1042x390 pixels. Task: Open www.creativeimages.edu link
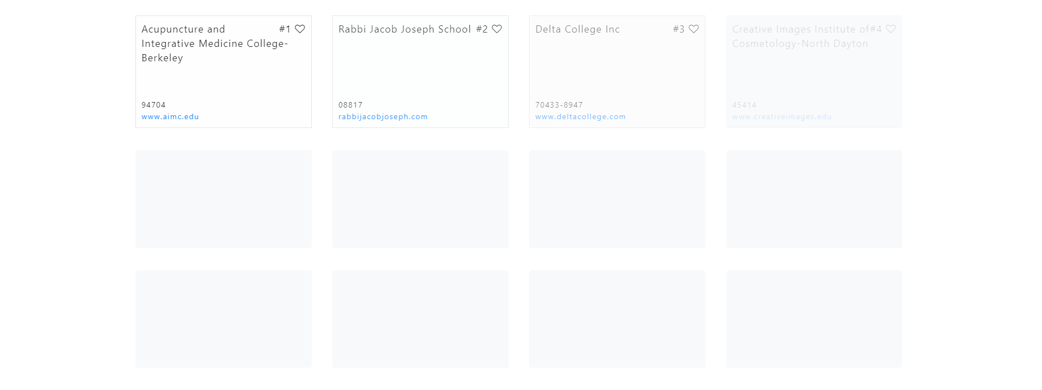(x=782, y=116)
